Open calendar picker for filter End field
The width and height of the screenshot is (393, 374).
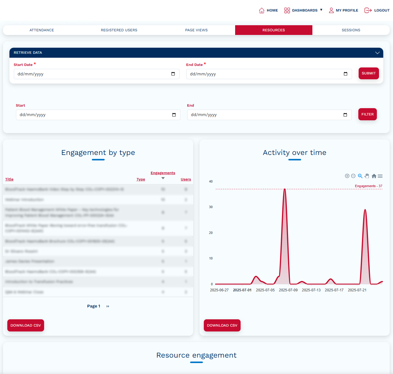click(x=345, y=115)
